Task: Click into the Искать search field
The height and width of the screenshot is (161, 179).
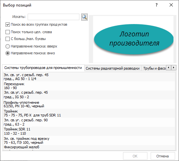Action: pos(53,17)
